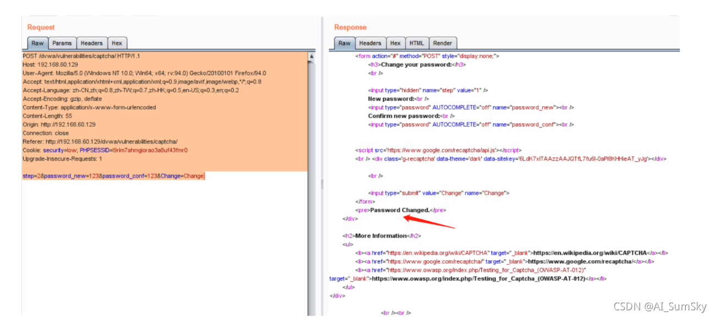
Task: Click the Cookie header with PHPSESSID
Action: pyautogui.click(x=105, y=150)
